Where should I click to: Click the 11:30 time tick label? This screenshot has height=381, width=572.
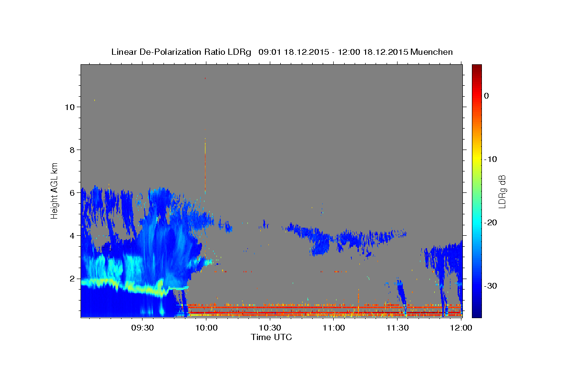click(x=397, y=328)
